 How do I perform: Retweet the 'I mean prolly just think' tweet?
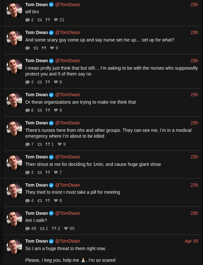point(40,82)
